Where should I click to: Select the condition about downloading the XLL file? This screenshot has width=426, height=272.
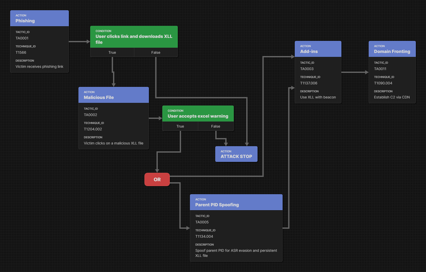[134, 37]
